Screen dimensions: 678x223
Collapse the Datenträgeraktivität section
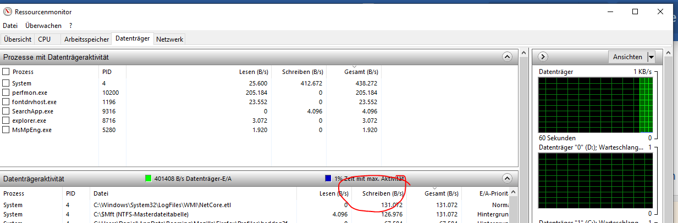[x=507, y=179]
